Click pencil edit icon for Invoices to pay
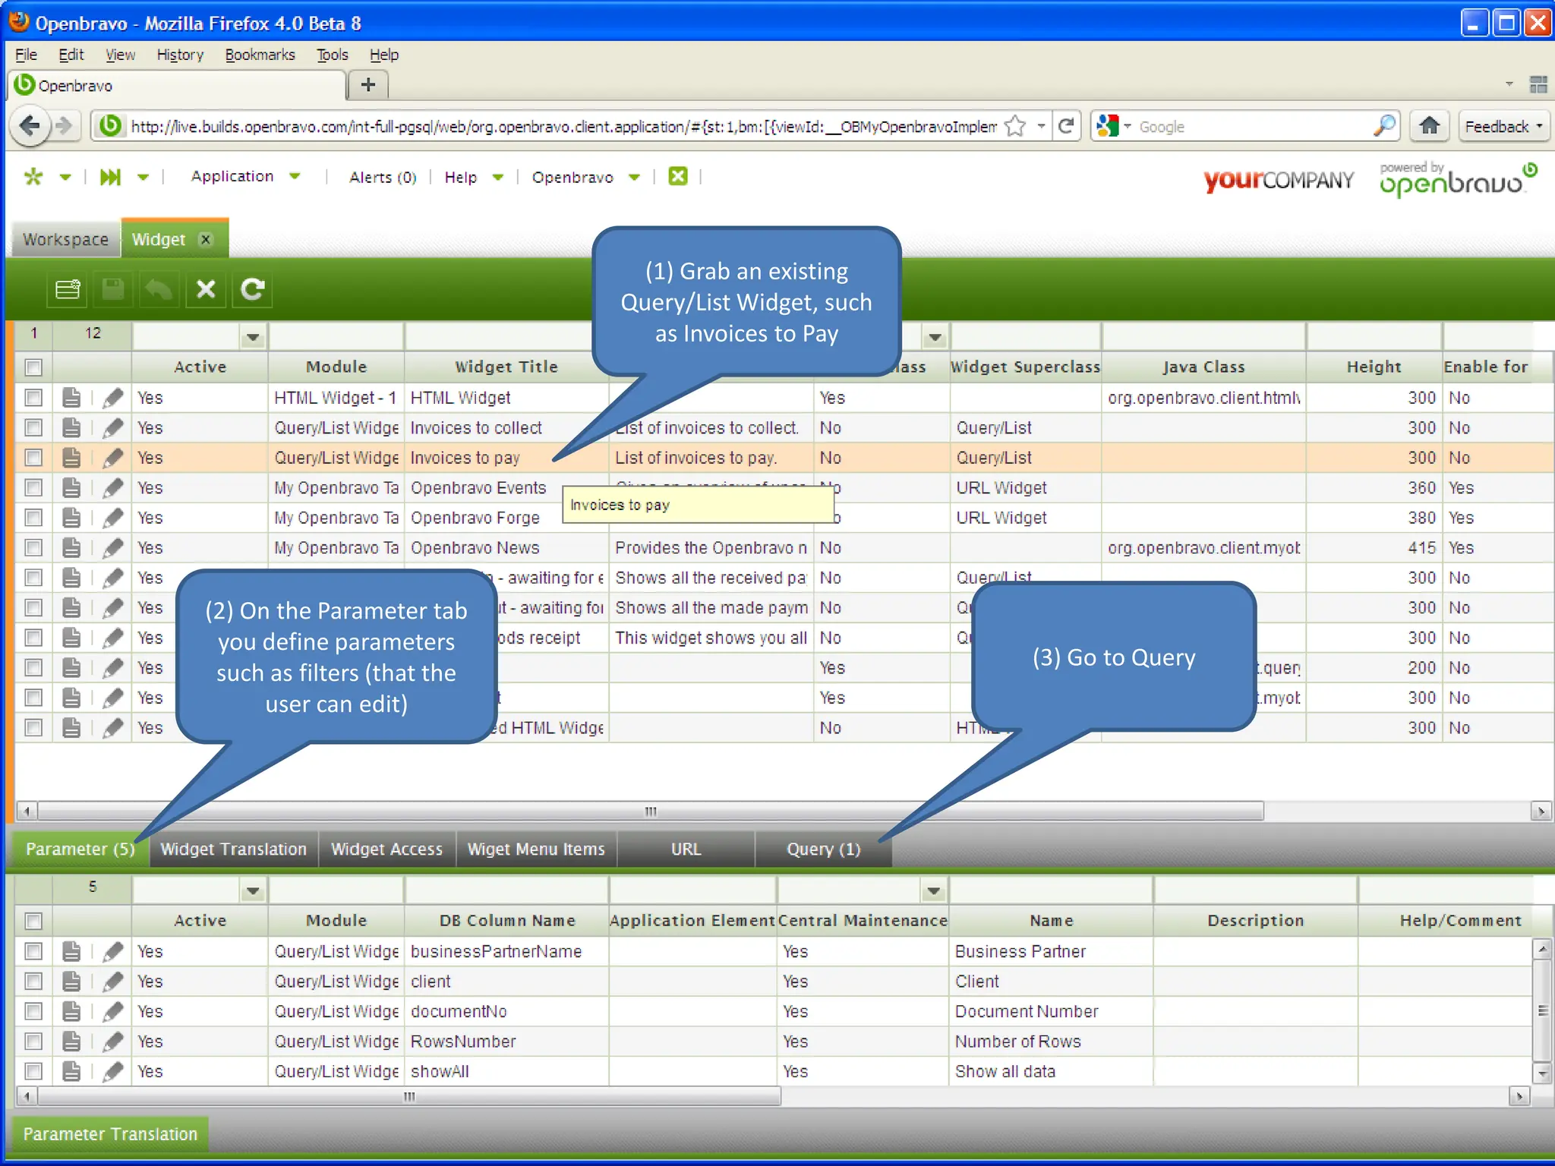 tap(113, 458)
